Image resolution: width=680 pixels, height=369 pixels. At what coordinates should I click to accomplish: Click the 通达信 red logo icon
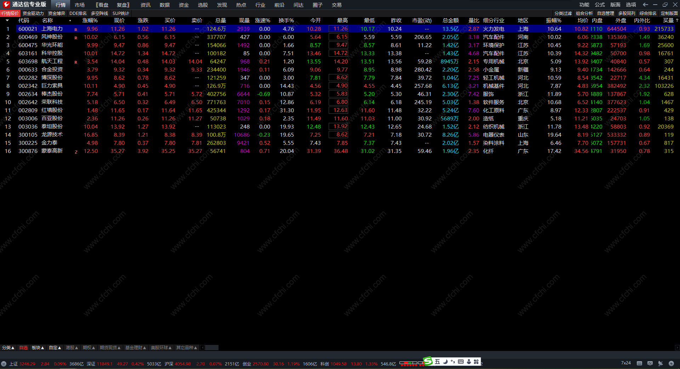click(6, 5)
